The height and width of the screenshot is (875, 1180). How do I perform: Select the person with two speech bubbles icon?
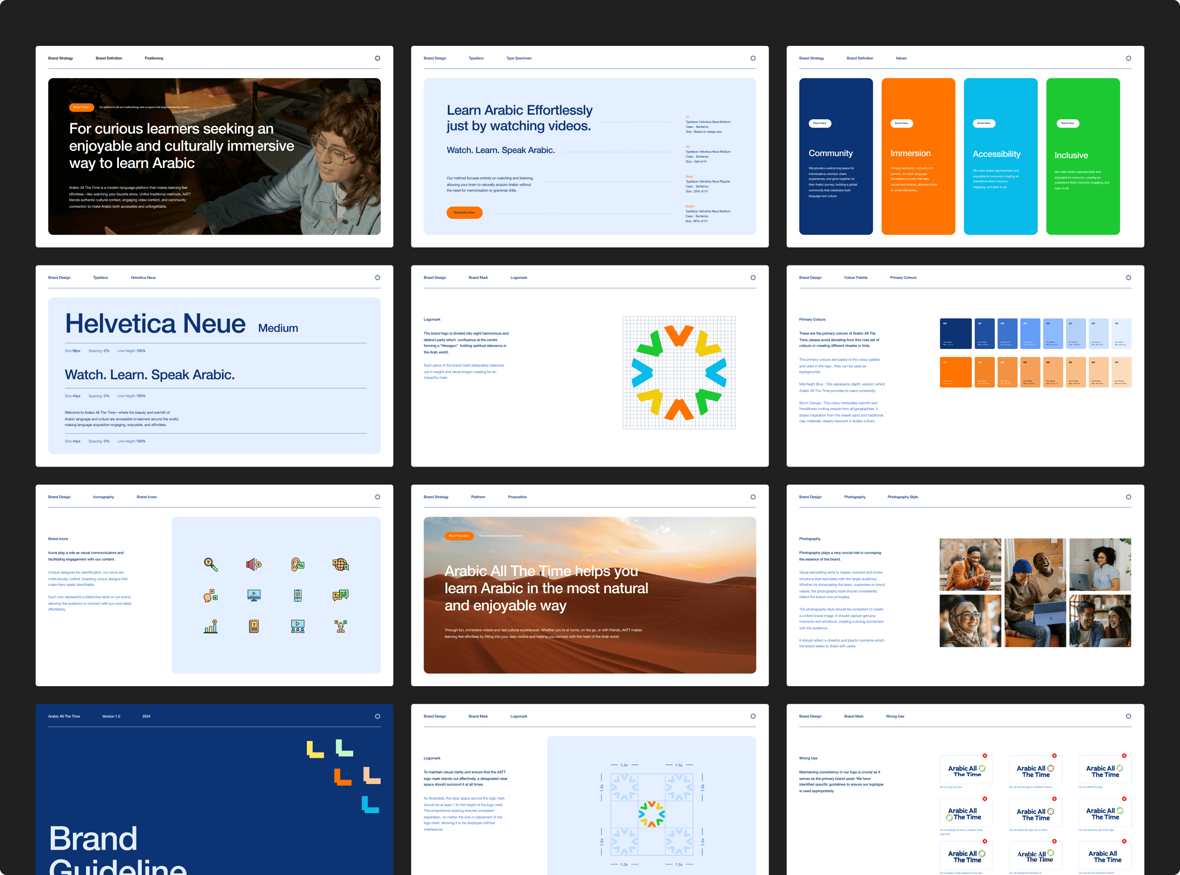[340, 627]
